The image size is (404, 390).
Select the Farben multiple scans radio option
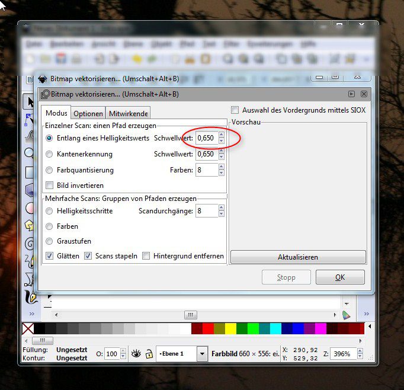coord(49,226)
